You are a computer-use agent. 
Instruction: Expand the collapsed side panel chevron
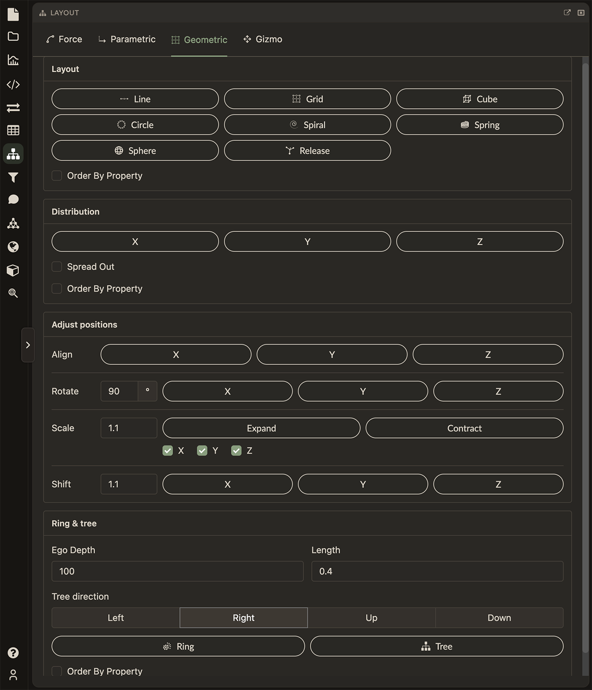[x=28, y=345]
